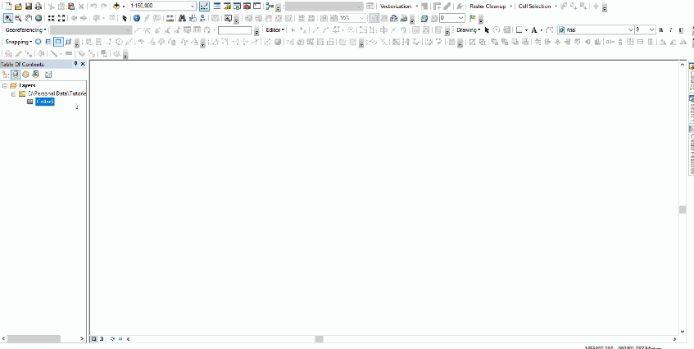Screen dimensions: 694x349
Task: Open the Georeferencing menu
Action: pos(26,30)
